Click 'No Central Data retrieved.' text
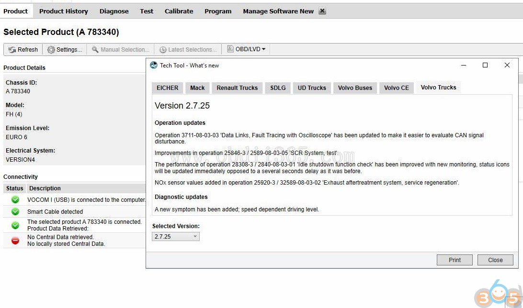 [x=60, y=237]
